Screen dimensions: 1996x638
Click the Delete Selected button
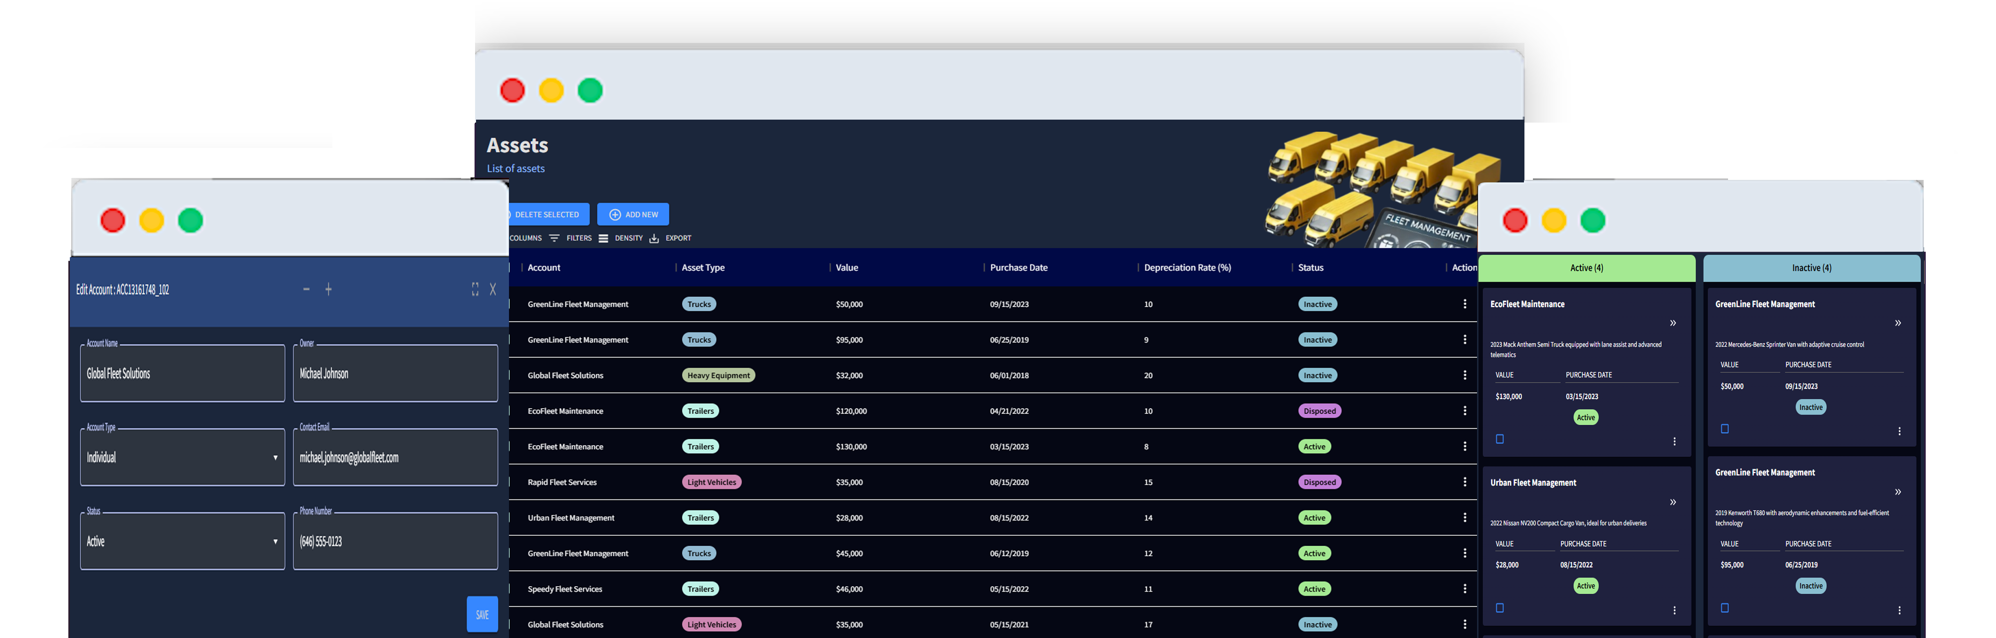548,214
